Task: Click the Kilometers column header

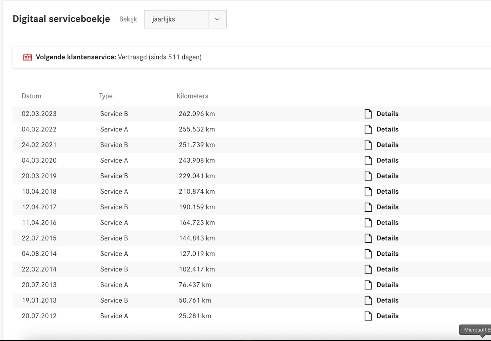Action: tap(192, 96)
